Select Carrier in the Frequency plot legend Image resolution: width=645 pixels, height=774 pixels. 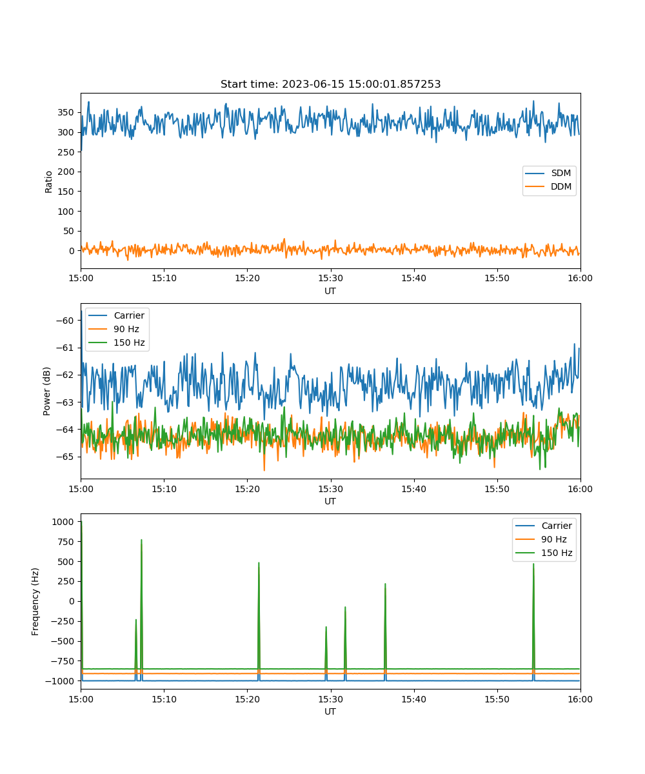544,526
